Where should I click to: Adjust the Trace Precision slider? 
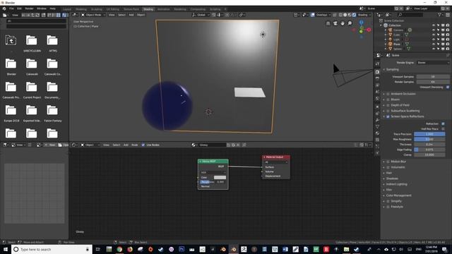click(x=429, y=134)
